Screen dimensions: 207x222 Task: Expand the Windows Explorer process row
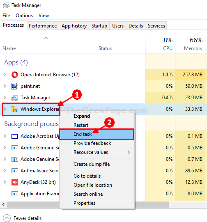click(5, 109)
